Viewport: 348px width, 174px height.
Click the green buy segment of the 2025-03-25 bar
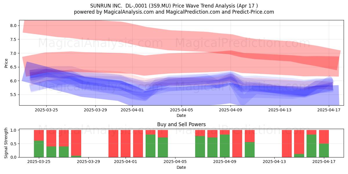click(x=39, y=149)
